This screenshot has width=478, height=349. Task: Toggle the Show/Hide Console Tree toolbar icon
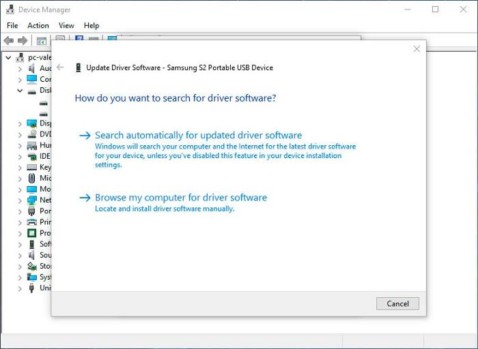(41, 40)
